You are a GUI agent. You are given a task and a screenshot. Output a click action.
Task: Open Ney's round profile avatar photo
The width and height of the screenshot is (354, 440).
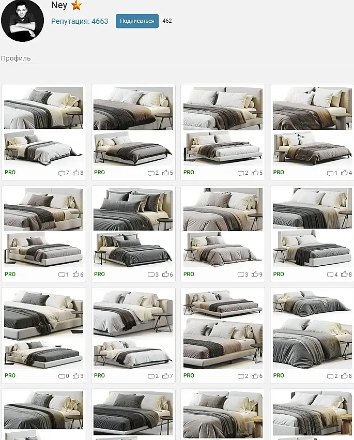pyautogui.click(x=22, y=21)
